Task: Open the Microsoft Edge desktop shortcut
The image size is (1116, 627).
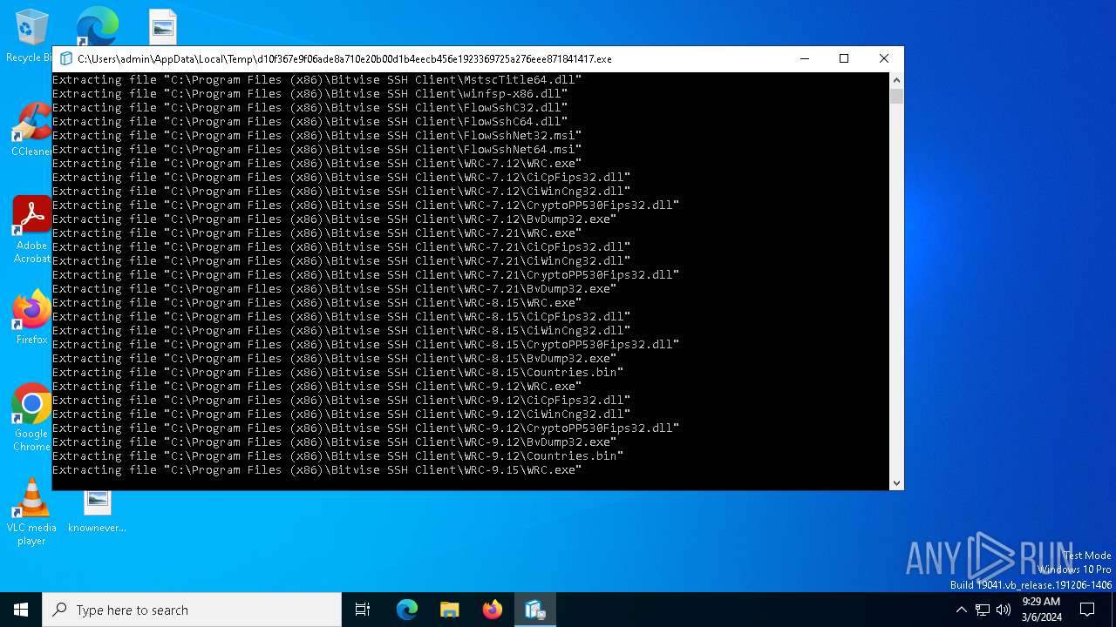Action: click(x=97, y=27)
